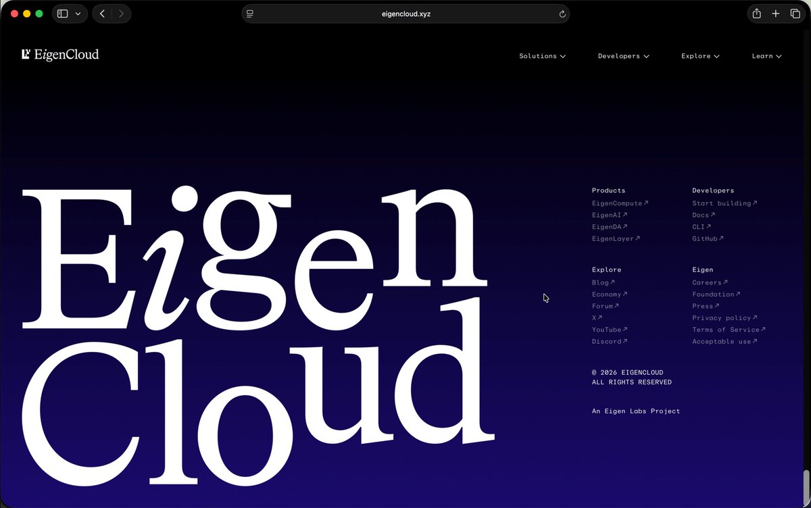
Task: Open the Careers link
Action: tap(710, 282)
